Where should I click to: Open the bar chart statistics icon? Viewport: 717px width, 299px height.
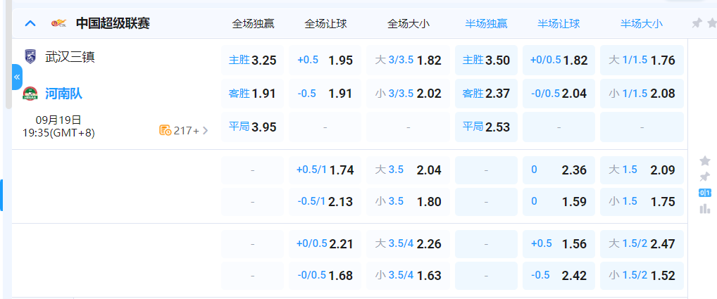click(704, 208)
